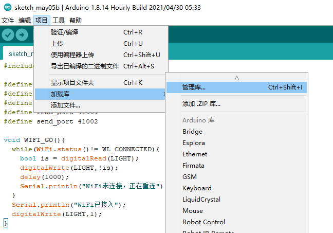333x233 pixels.
Task: Click the closing brace on last line
Action: tap(6, 223)
